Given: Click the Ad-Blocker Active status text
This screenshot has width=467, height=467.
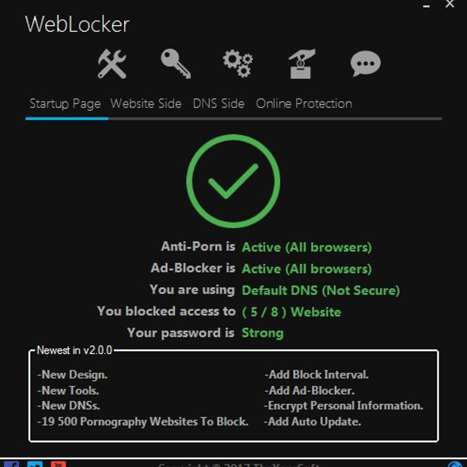Looking at the screenshot, I should [307, 269].
